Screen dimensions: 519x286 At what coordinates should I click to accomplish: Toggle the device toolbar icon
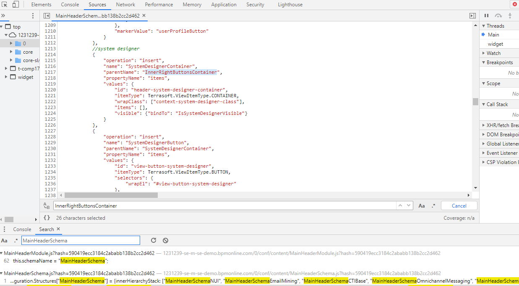16,5
